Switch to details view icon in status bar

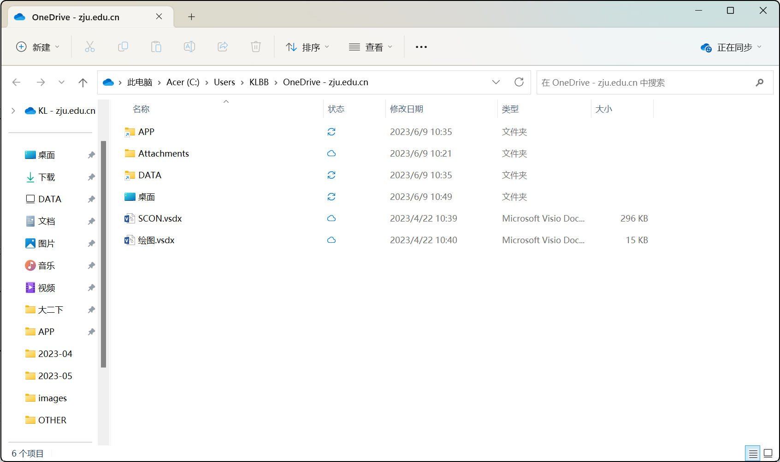(x=753, y=454)
